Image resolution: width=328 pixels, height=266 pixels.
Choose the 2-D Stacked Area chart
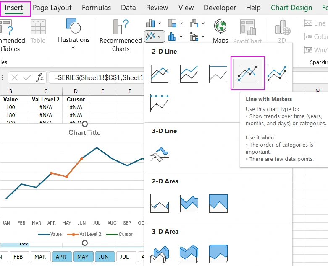(x=189, y=203)
